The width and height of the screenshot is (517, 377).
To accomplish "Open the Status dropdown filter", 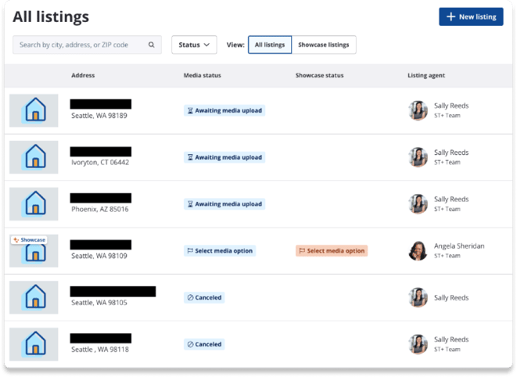I will (194, 45).
